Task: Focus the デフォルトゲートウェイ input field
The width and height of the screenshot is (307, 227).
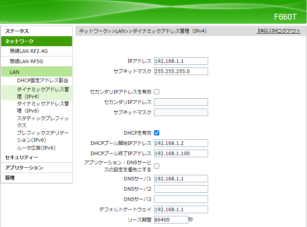Action: coord(181,209)
